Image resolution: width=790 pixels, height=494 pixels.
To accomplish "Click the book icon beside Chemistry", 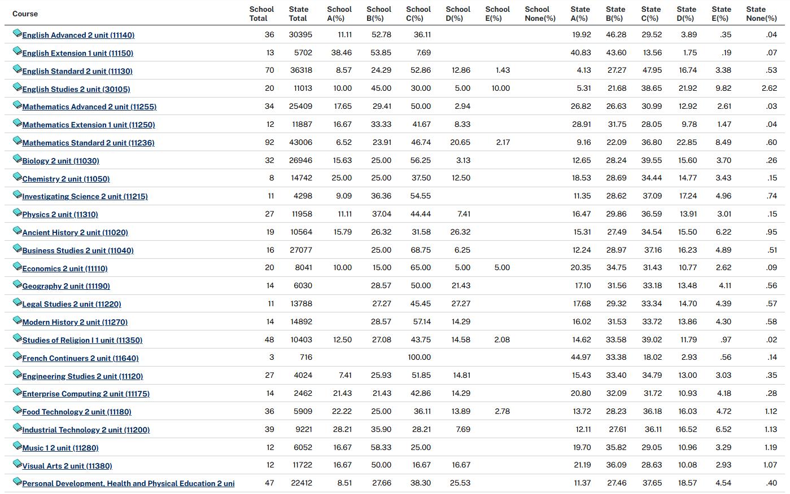I will [x=17, y=178].
